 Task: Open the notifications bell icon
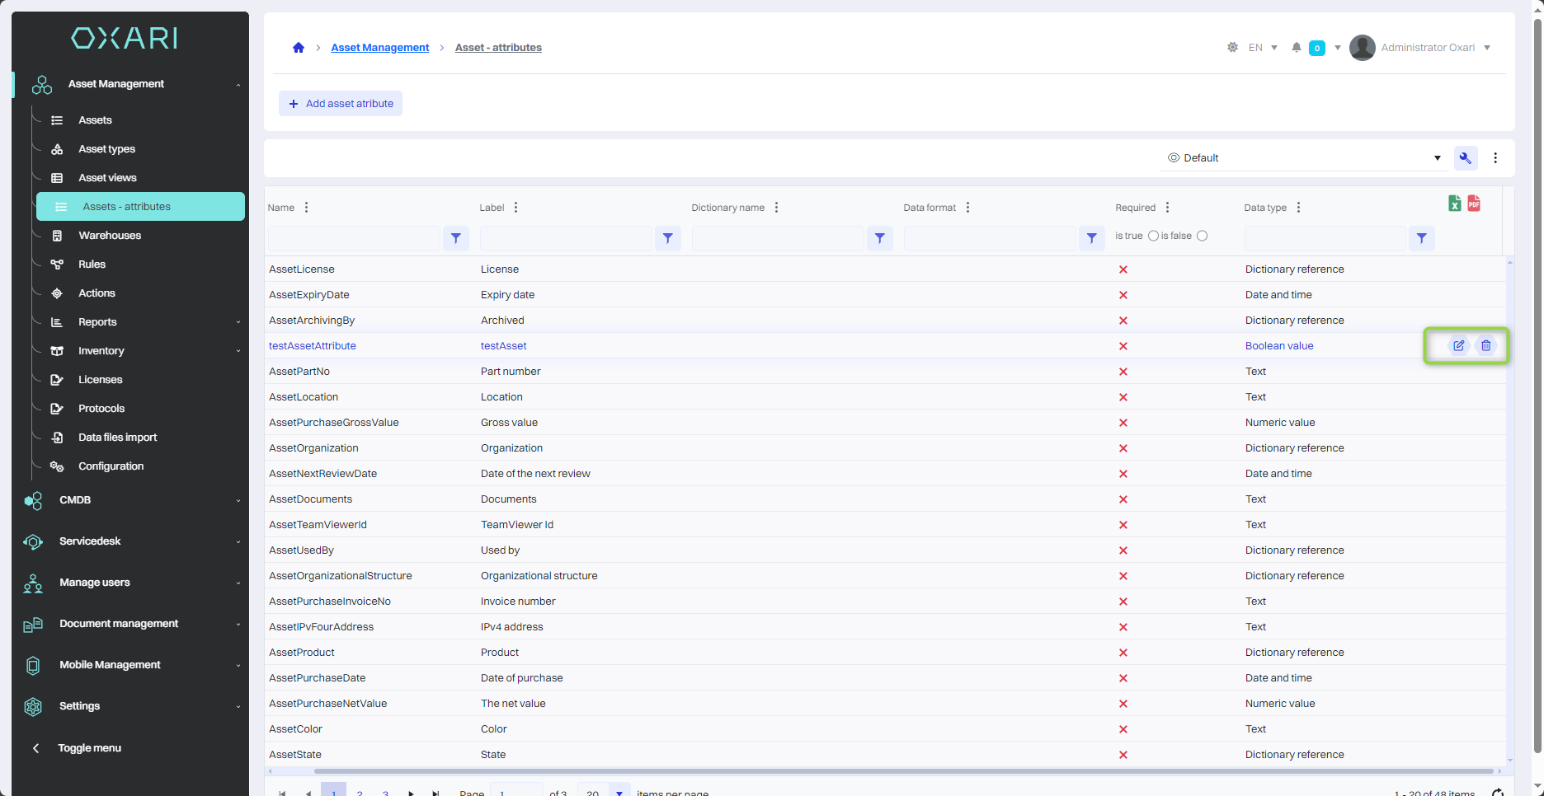point(1297,48)
